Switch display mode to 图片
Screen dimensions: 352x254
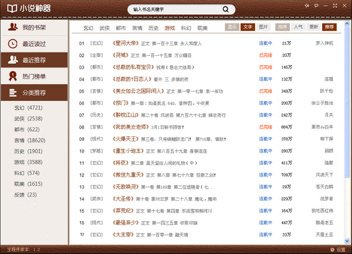tap(263, 27)
